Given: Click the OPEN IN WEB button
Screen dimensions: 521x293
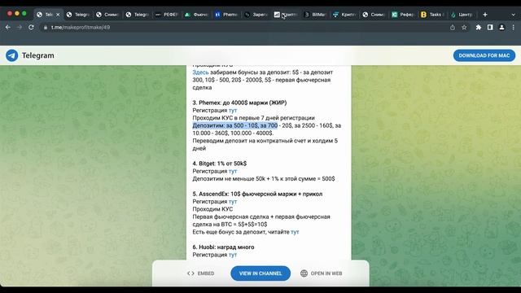Looking at the screenshot, I should (x=322, y=273).
